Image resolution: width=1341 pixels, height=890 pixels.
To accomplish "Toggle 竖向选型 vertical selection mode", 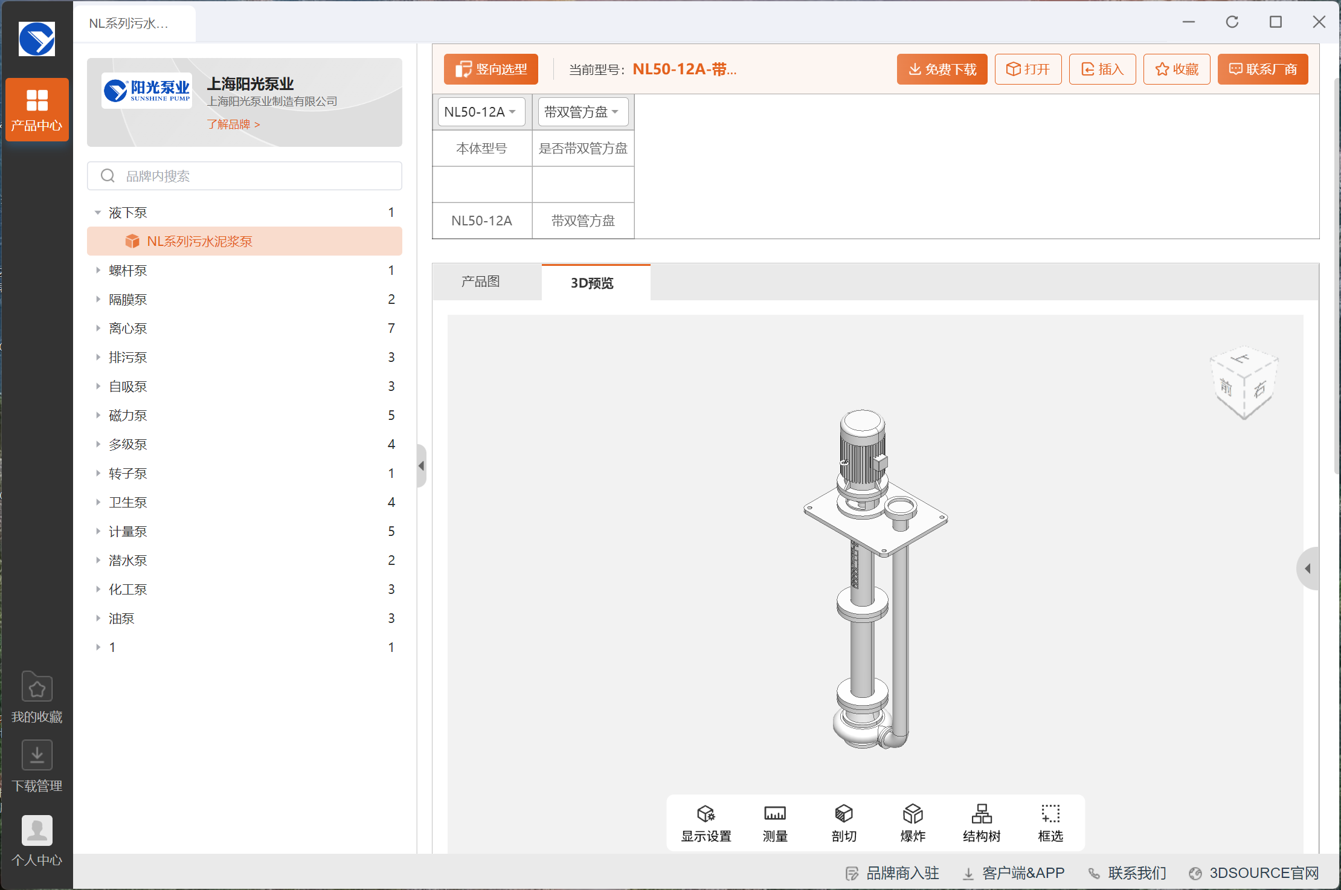I will pos(490,69).
